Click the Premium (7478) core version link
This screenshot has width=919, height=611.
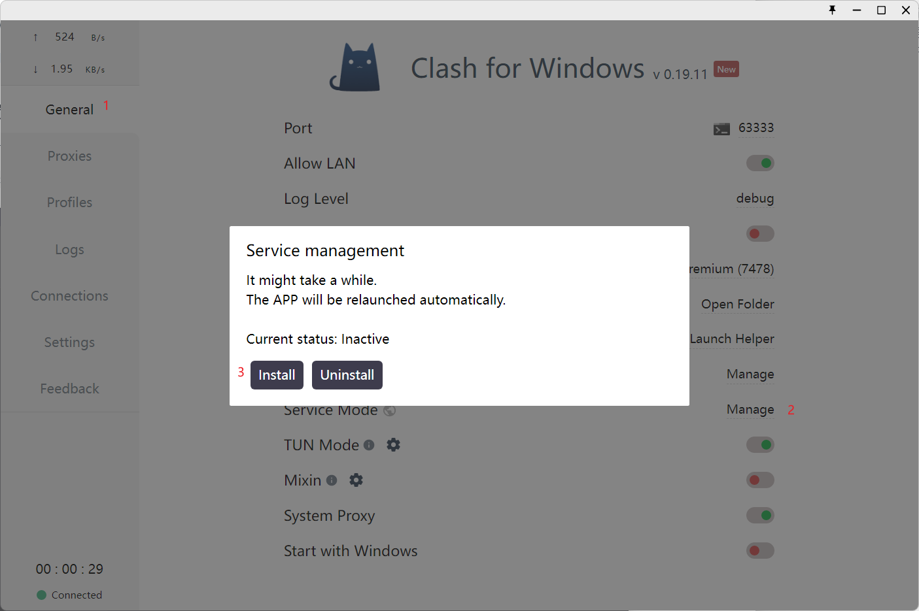click(731, 269)
